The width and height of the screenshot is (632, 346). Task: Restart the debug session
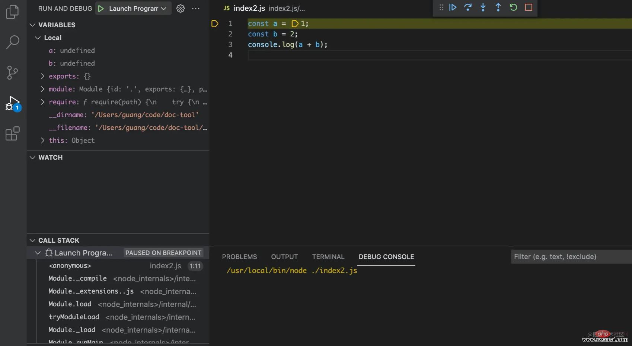tap(513, 7)
